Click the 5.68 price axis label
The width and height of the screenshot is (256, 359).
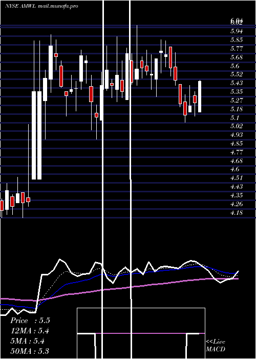pos(237,57)
